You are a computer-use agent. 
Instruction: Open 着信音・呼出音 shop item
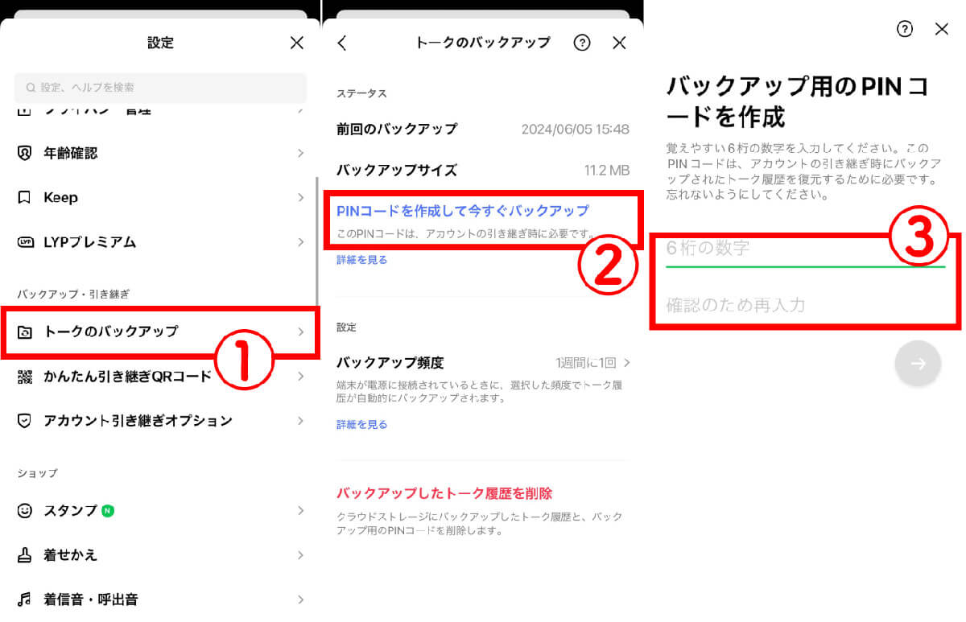click(161, 599)
